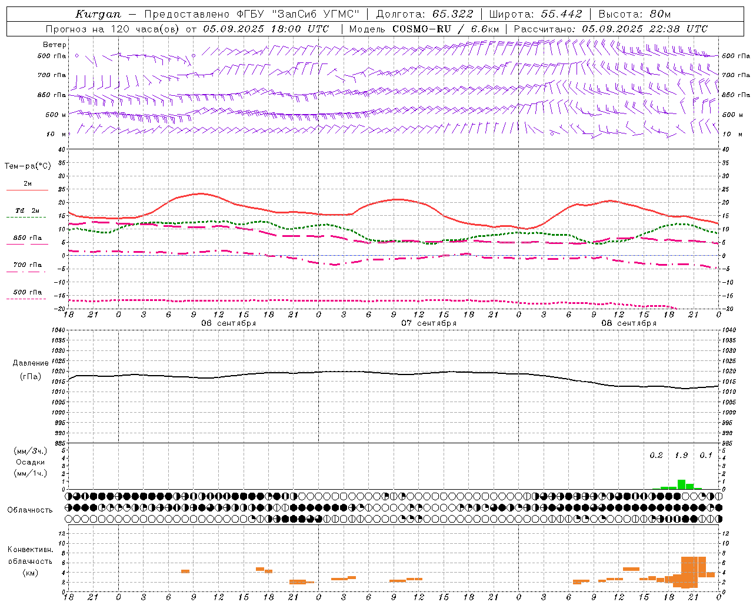Click the "700 гПа" entry in the temperature legend
753x602 pixels.
[27, 265]
